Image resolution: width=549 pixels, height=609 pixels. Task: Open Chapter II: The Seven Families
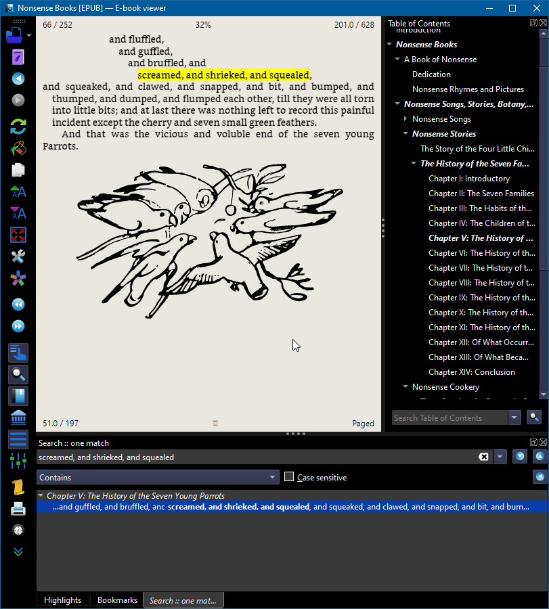coord(481,193)
